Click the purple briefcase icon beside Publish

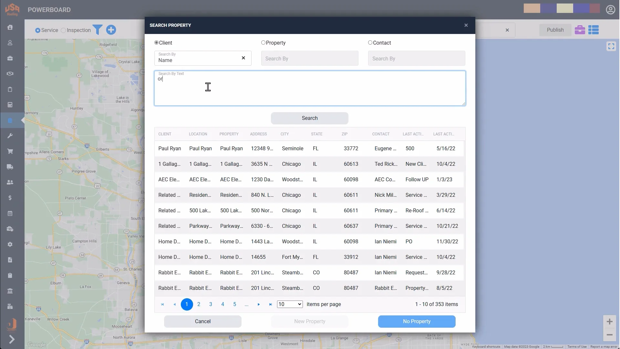coord(580,30)
